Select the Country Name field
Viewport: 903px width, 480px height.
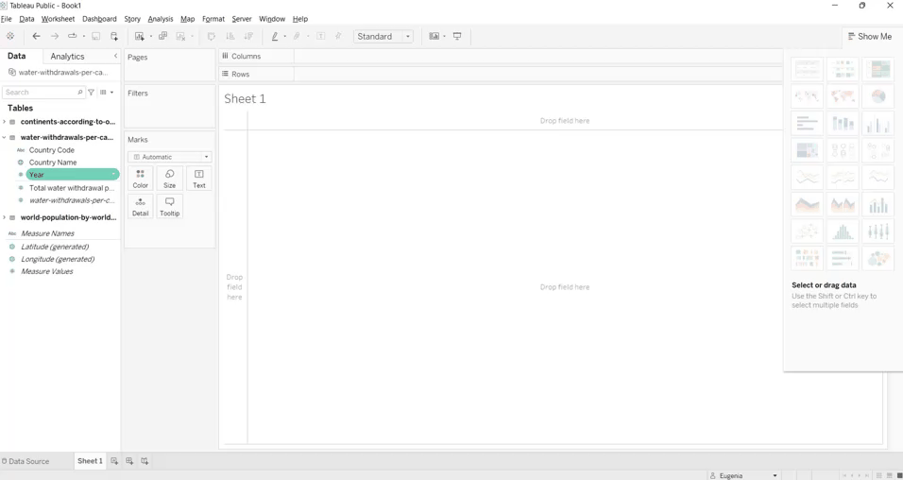(52, 163)
